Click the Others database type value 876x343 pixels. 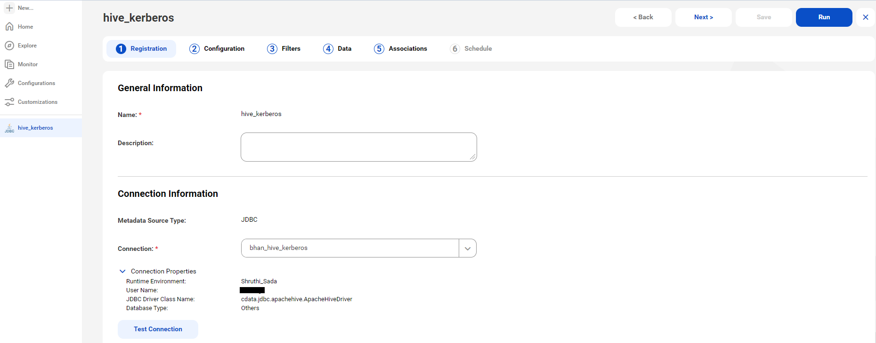pos(250,308)
